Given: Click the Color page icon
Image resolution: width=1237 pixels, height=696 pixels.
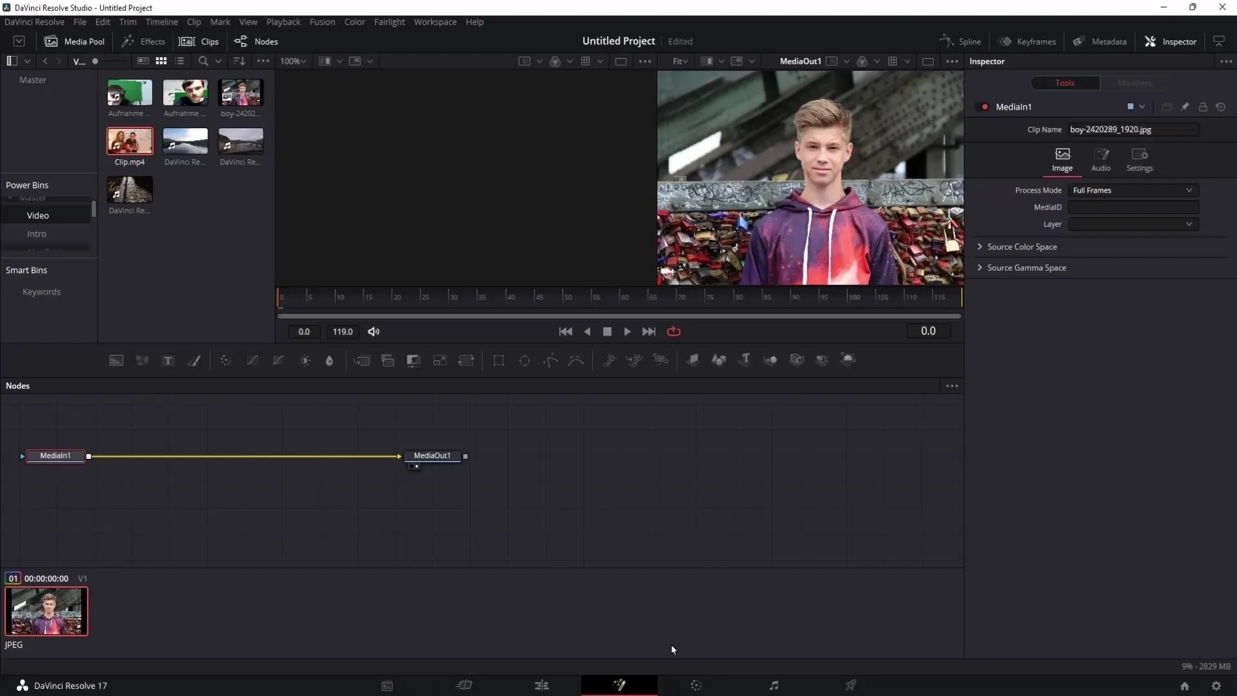Looking at the screenshot, I should pos(696,686).
